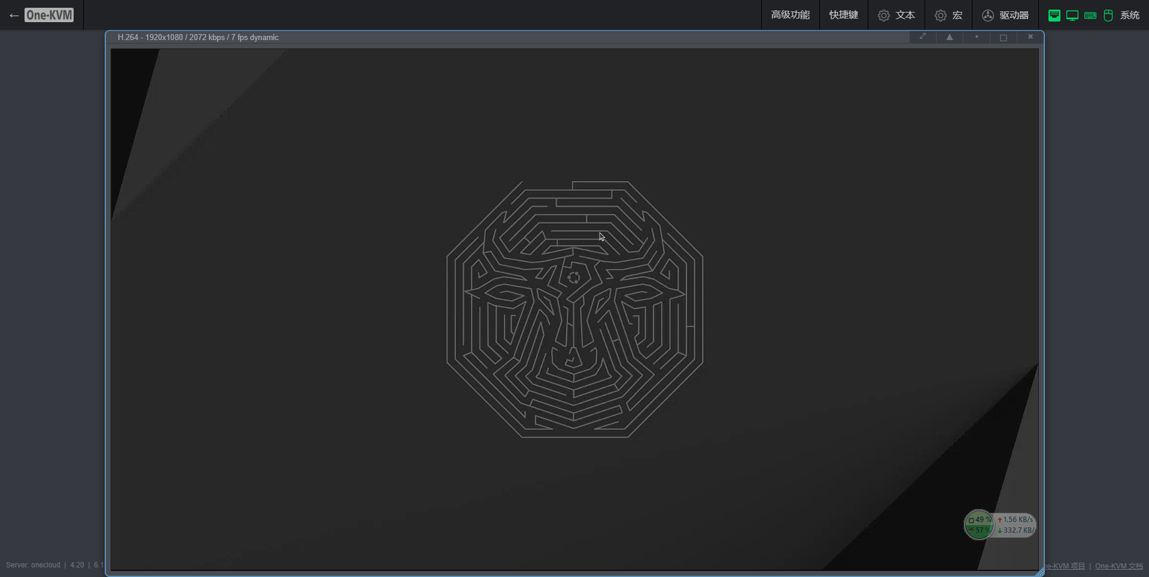Click the CPU memory usage monitor widget
This screenshot has width=1149, height=577.
click(979, 524)
